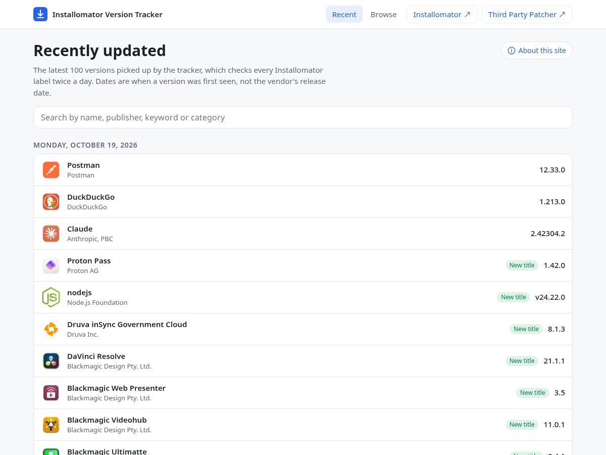
Task: Click the Installomator download logo icon
Action: tap(40, 14)
